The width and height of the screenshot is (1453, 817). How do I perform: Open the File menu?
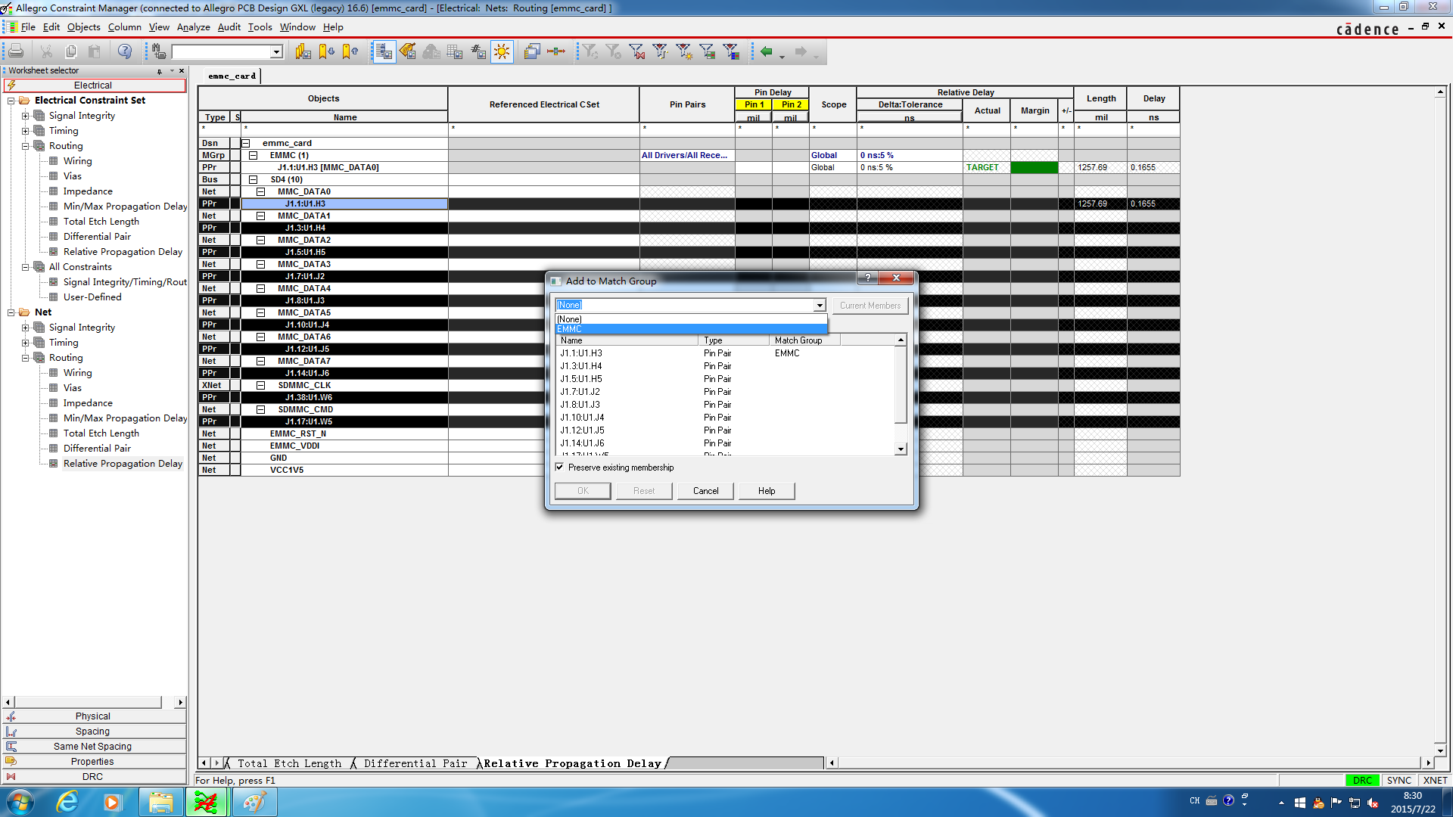click(x=28, y=26)
